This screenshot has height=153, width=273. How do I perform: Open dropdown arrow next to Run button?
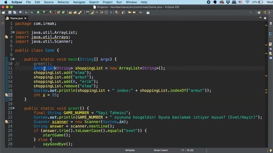(41, 12)
